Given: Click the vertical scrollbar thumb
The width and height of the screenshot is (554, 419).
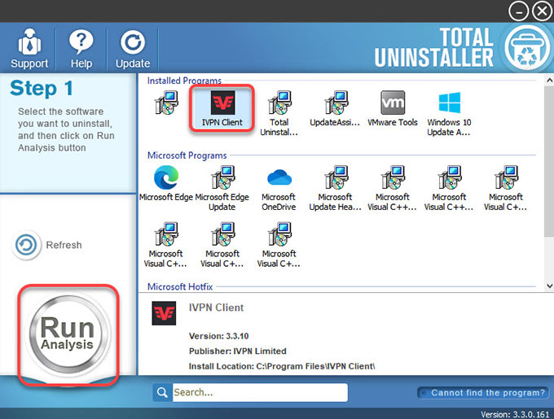Looking at the screenshot, I should point(549,161).
